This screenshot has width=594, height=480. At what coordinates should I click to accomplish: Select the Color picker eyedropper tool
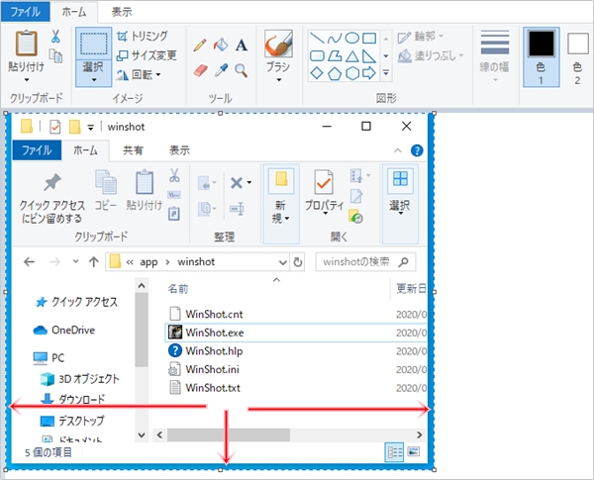pos(221,70)
